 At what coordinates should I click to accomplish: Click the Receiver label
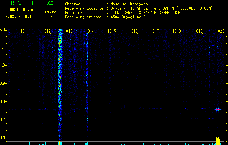74,13
